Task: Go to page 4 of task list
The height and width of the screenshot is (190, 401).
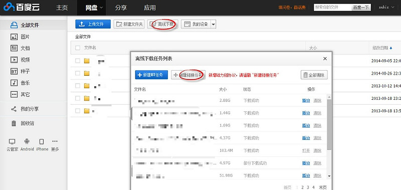Action: click(313, 187)
